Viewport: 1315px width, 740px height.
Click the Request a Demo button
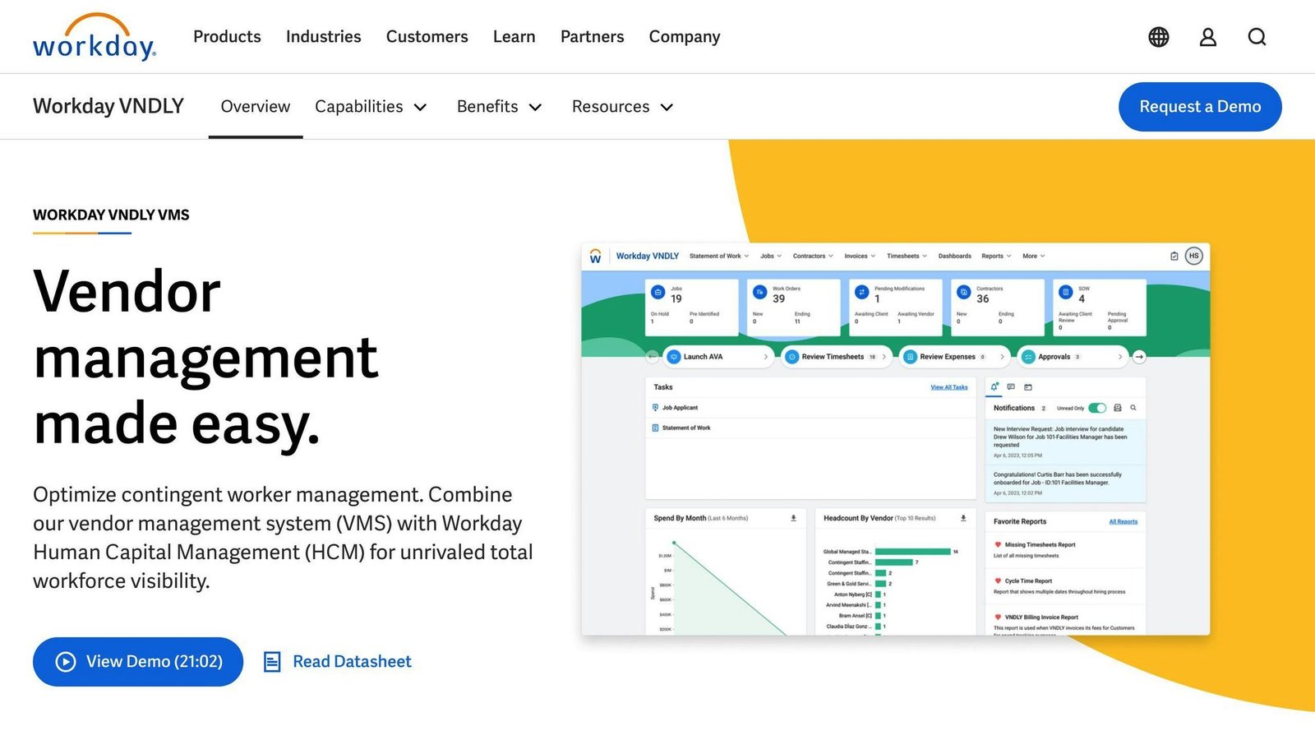pyautogui.click(x=1200, y=107)
